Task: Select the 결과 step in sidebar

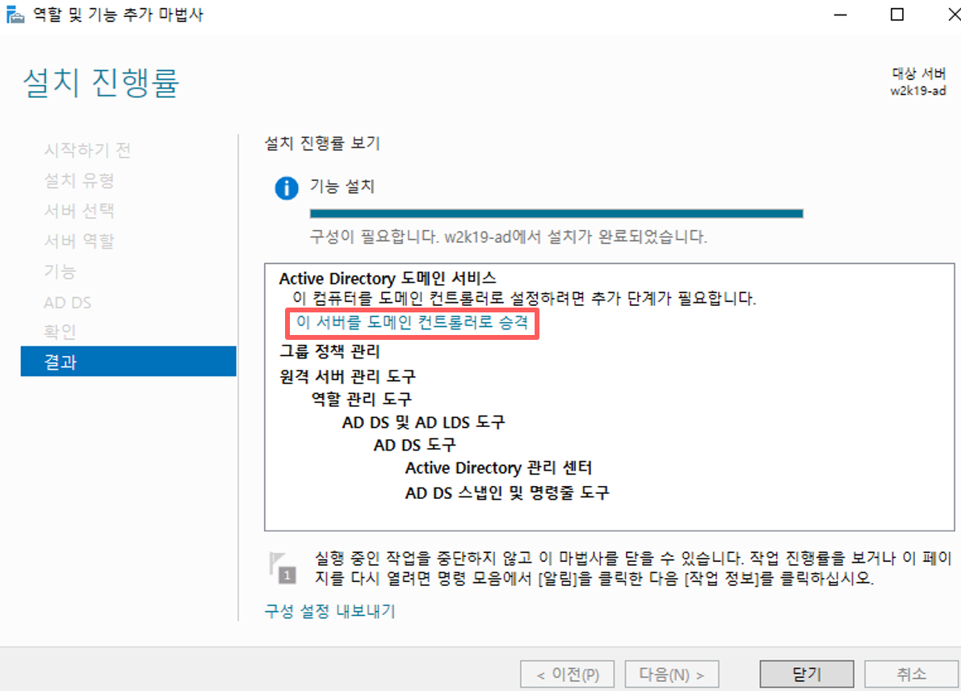Action: 128,362
